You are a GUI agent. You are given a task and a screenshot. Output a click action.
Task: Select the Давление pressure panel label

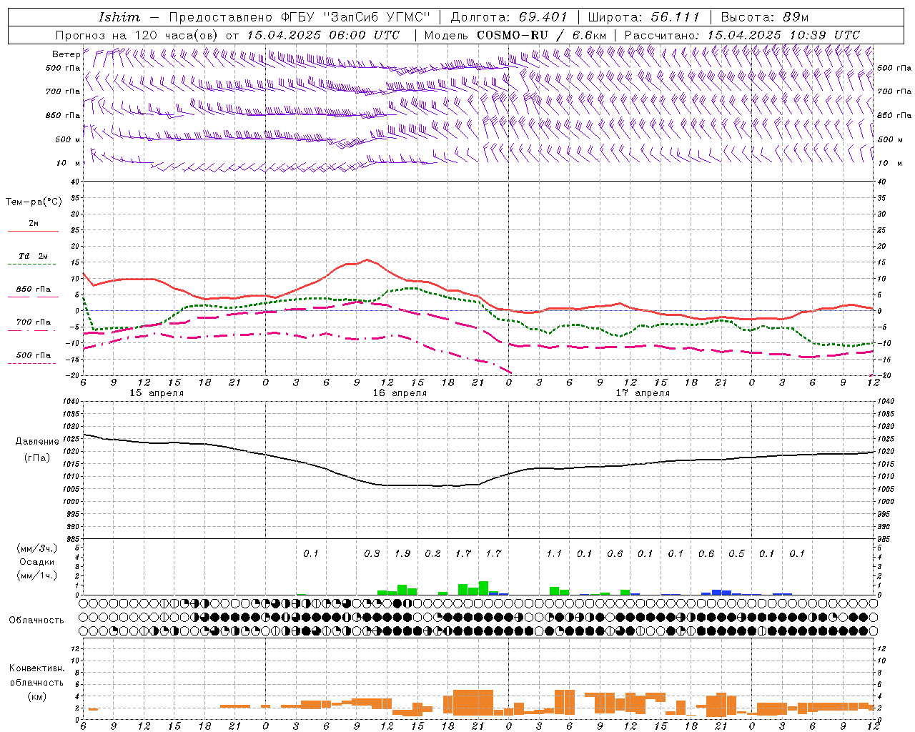pos(37,442)
